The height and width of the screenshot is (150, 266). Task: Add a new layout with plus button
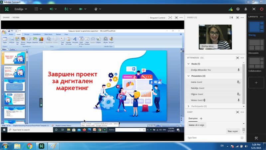pyautogui.click(x=256, y=83)
